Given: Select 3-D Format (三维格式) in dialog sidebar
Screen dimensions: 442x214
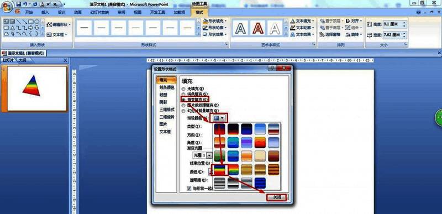Looking at the screenshot, I should [x=167, y=109].
